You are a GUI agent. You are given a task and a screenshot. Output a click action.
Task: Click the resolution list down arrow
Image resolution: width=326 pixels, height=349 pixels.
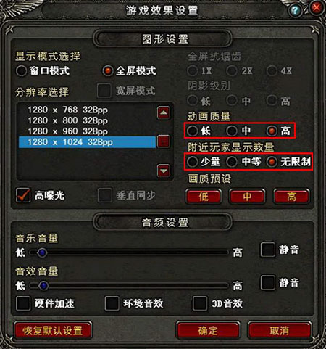164,171
